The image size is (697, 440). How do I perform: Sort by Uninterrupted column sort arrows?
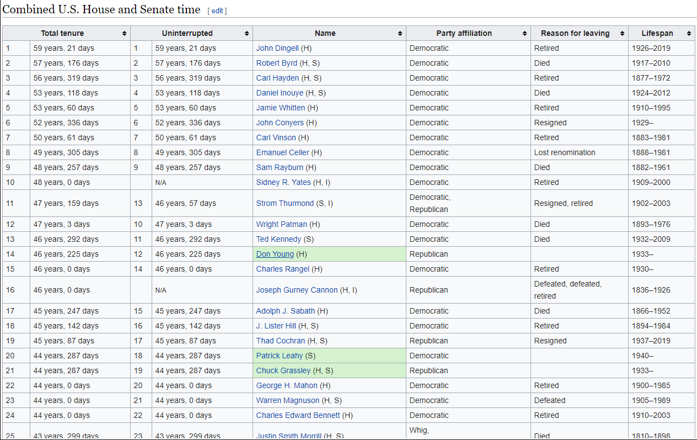click(247, 33)
